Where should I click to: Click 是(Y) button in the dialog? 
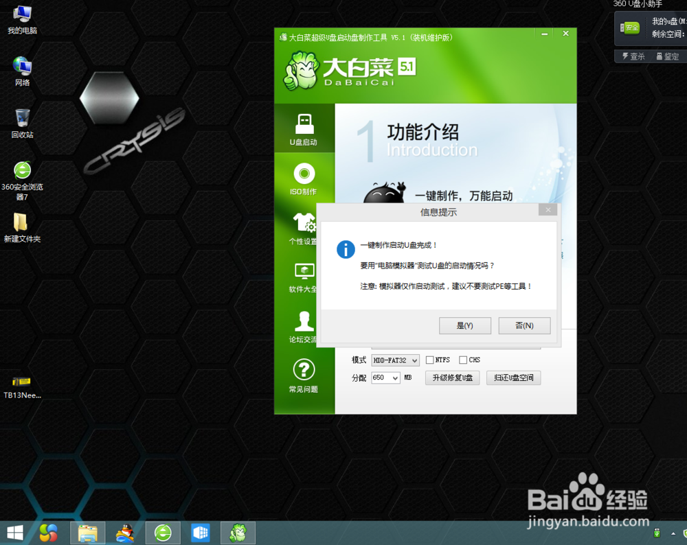click(465, 325)
